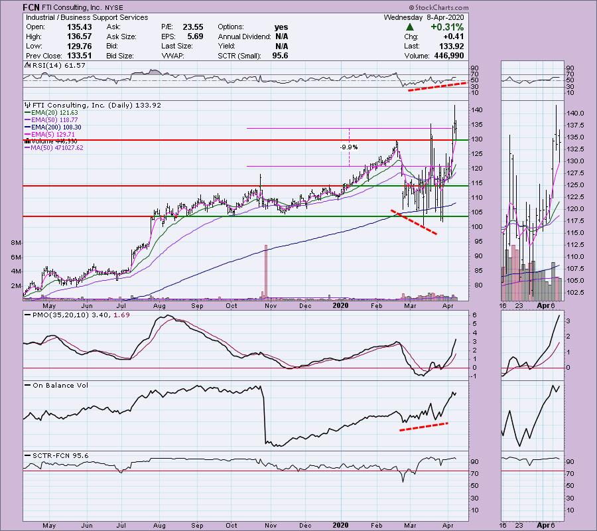Click the Volume value 446,990
This screenshot has height=531, width=597.
[449, 56]
